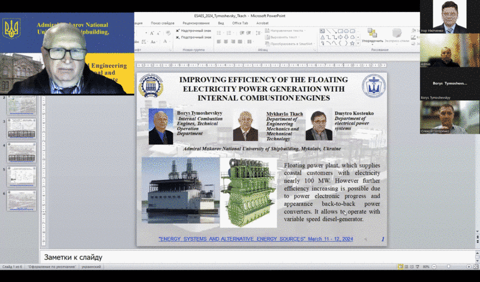
Task: Select the five-point star shape
Action: point(352,43)
